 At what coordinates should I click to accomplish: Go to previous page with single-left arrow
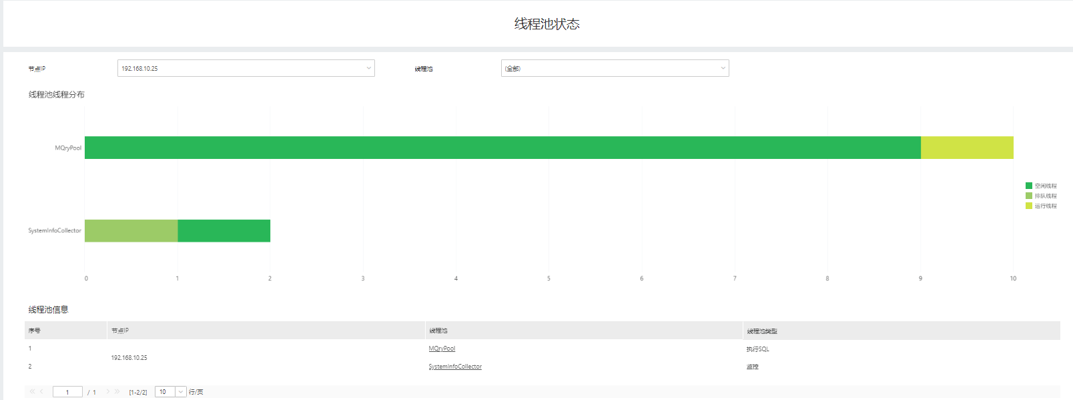(x=41, y=392)
